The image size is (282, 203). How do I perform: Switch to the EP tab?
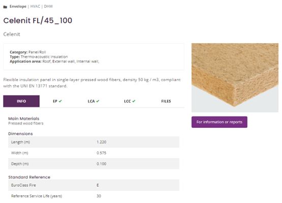click(58, 101)
